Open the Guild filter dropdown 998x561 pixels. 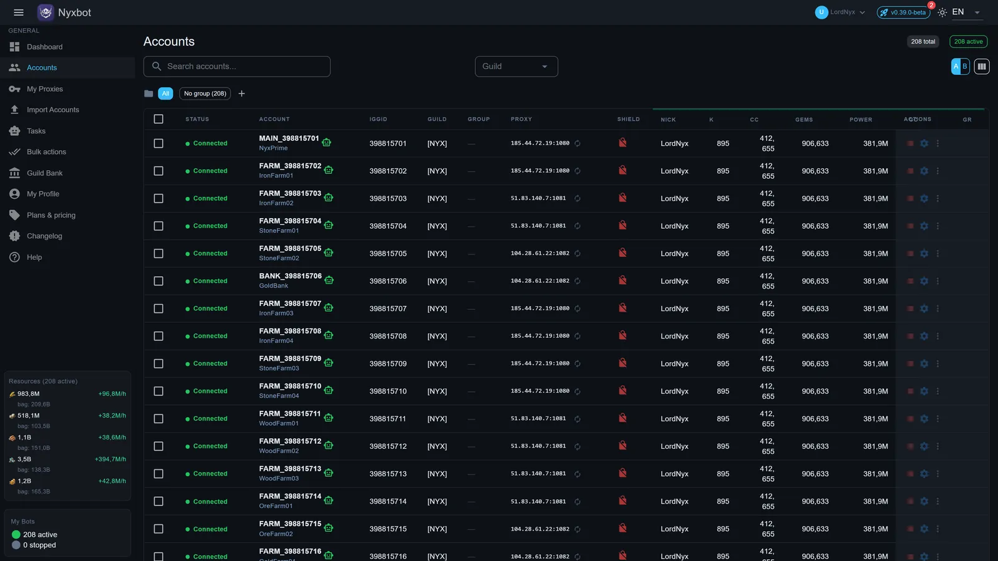coord(516,67)
